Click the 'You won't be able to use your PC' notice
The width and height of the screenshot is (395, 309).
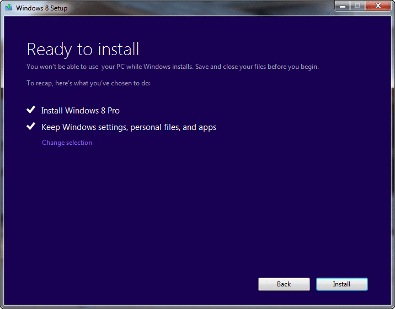[x=173, y=67]
